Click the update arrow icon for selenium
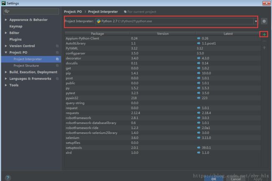Screen dimensions: 272x181 click(199, 138)
